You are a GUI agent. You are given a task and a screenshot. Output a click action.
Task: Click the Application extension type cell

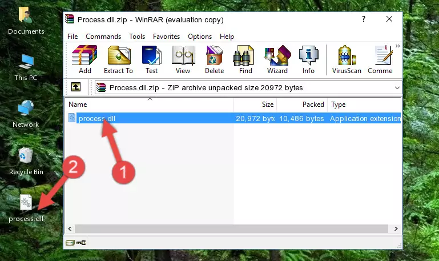point(365,119)
